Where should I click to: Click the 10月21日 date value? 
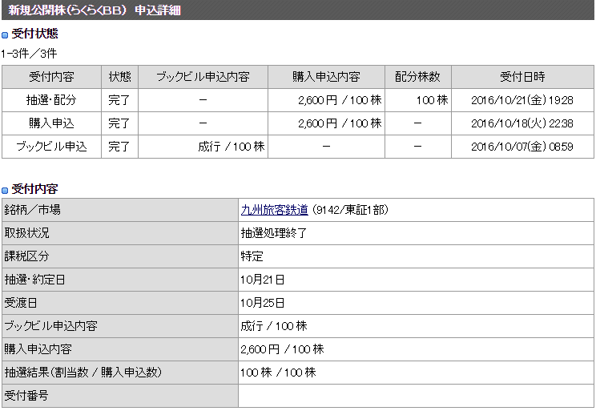pyautogui.click(x=262, y=280)
